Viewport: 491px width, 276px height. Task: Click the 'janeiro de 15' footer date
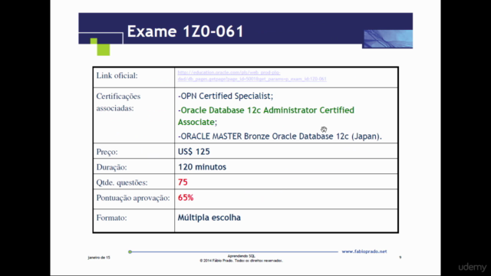tap(99, 258)
